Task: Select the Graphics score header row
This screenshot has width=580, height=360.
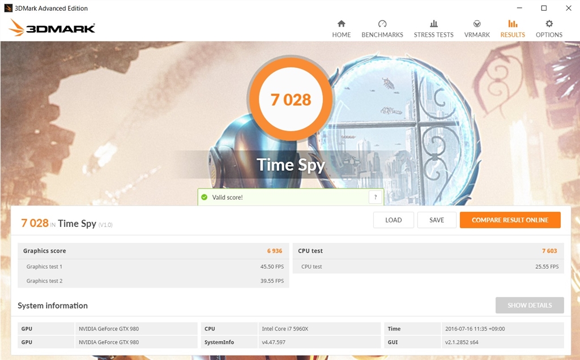Action: (153, 251)
